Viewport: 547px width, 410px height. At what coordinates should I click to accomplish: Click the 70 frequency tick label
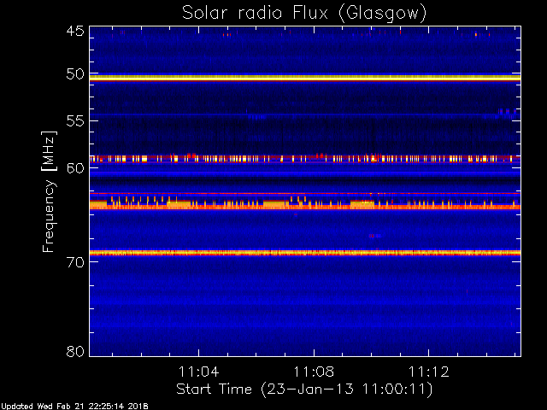[75, 262]
